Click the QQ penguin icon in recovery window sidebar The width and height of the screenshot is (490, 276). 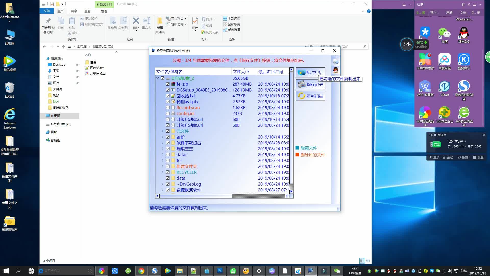pos(335,70)
